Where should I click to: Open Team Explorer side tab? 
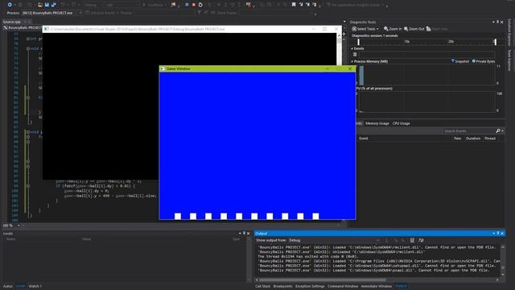509,60
